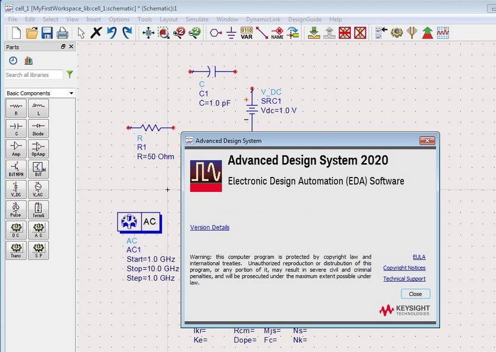Select the capacitor C part

(x=16, y=129)
